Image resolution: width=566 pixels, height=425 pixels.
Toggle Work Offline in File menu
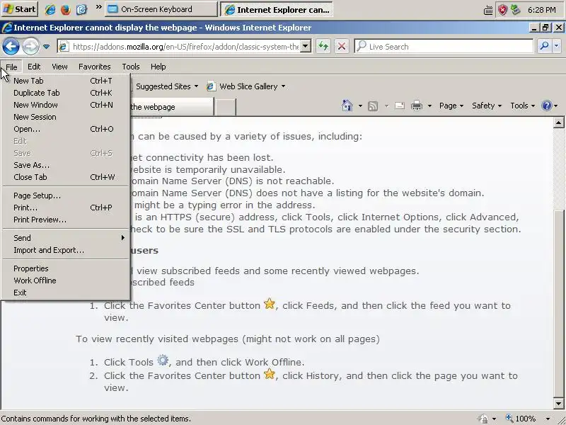pos(65,280)
